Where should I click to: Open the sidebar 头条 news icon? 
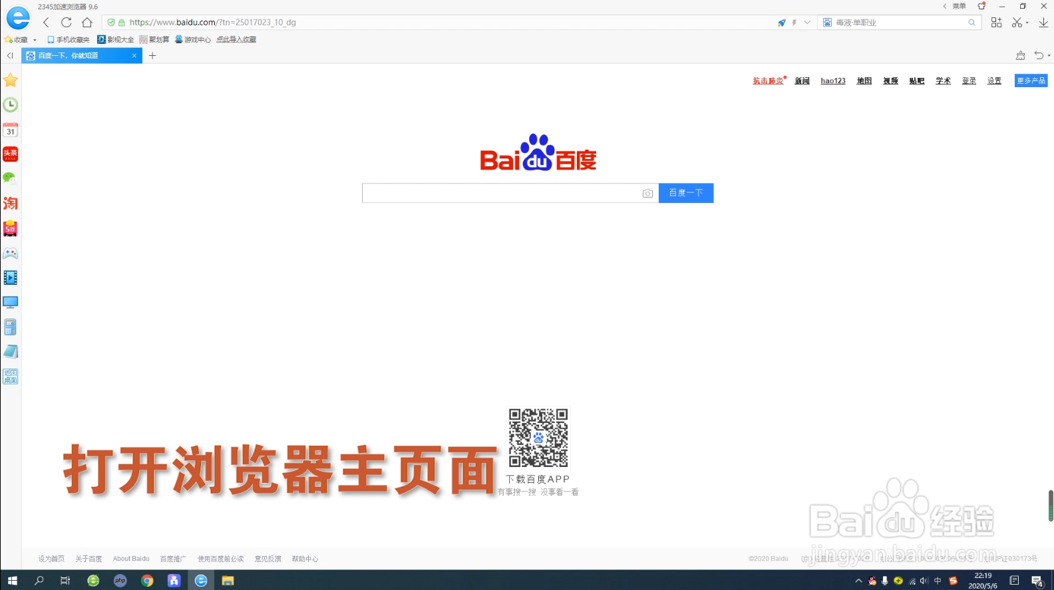pos(11,154)
